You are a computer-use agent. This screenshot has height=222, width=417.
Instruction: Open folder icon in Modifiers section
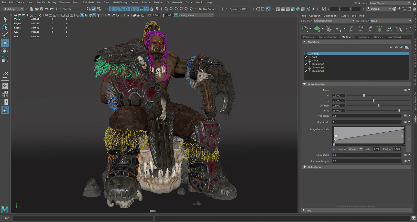[x=407, y=47]
